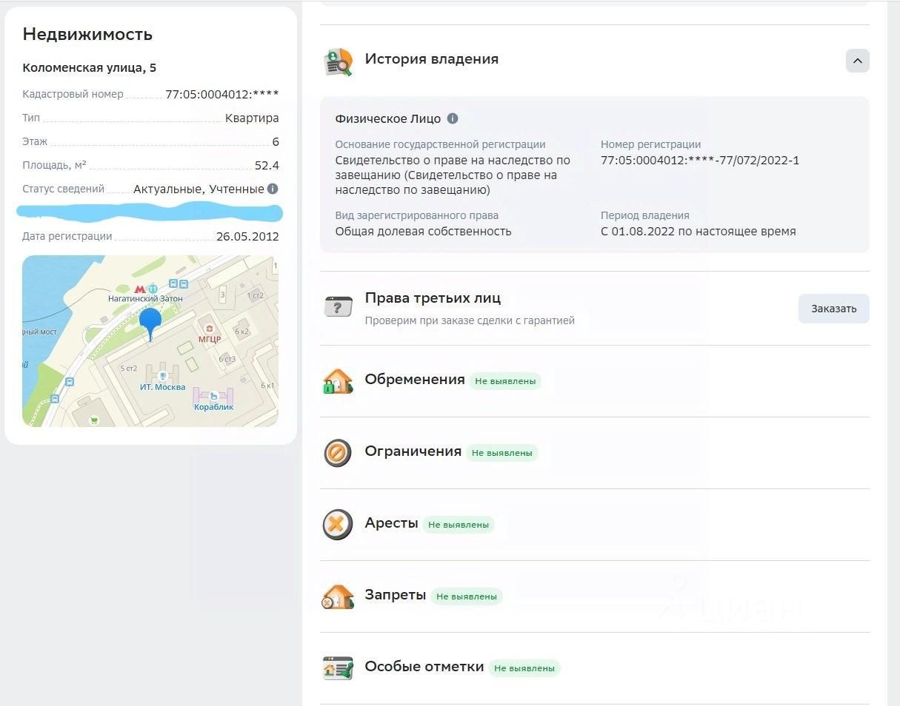The image size is (900, 706).
Task: Click the Не выявлены badge for Аресты
Action: [x=459, y=525]
